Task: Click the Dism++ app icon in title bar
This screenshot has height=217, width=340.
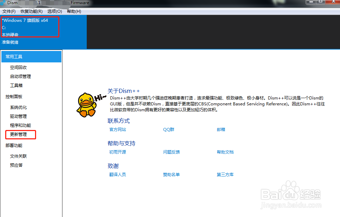Action: coord(3,3)
